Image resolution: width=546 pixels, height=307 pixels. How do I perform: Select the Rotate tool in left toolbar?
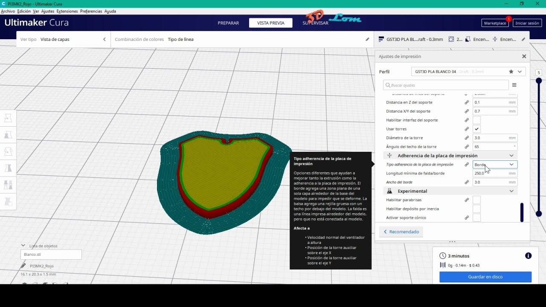(8, 151)
